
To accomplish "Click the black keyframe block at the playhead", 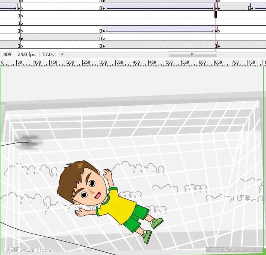I will pos(216,14).
